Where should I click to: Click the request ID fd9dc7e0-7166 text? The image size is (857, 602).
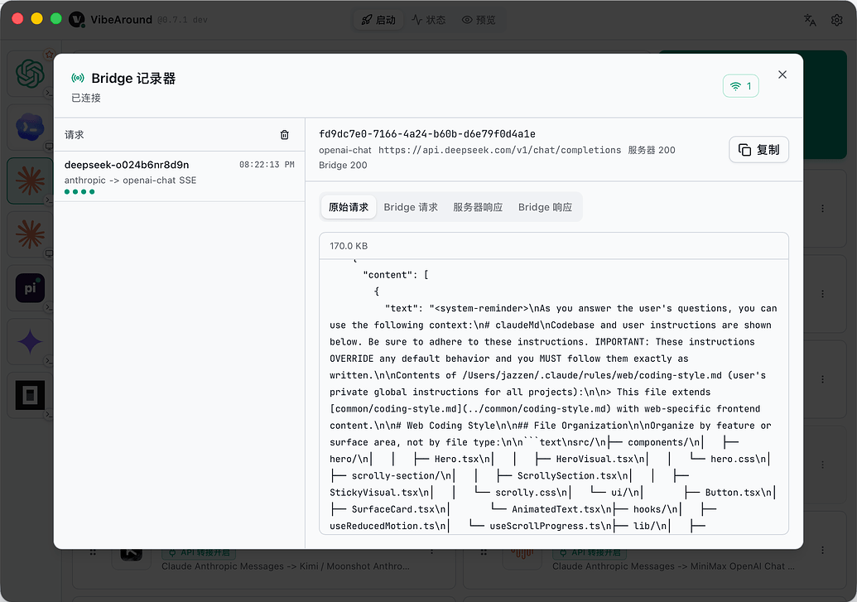[x=427, y=134]
